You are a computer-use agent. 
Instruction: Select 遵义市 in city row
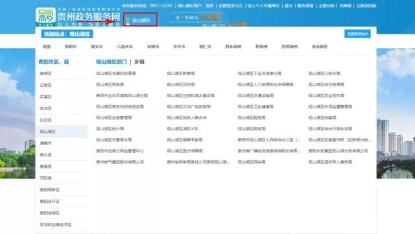pos(97,47)
